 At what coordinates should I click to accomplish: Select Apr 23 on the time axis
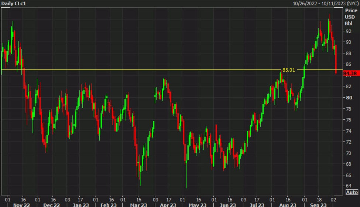pos(168,204)
